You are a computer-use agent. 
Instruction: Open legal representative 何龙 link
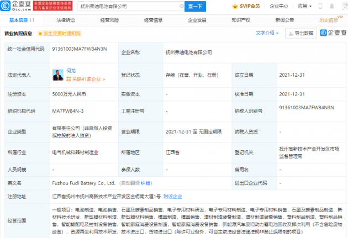pos(71,71)
